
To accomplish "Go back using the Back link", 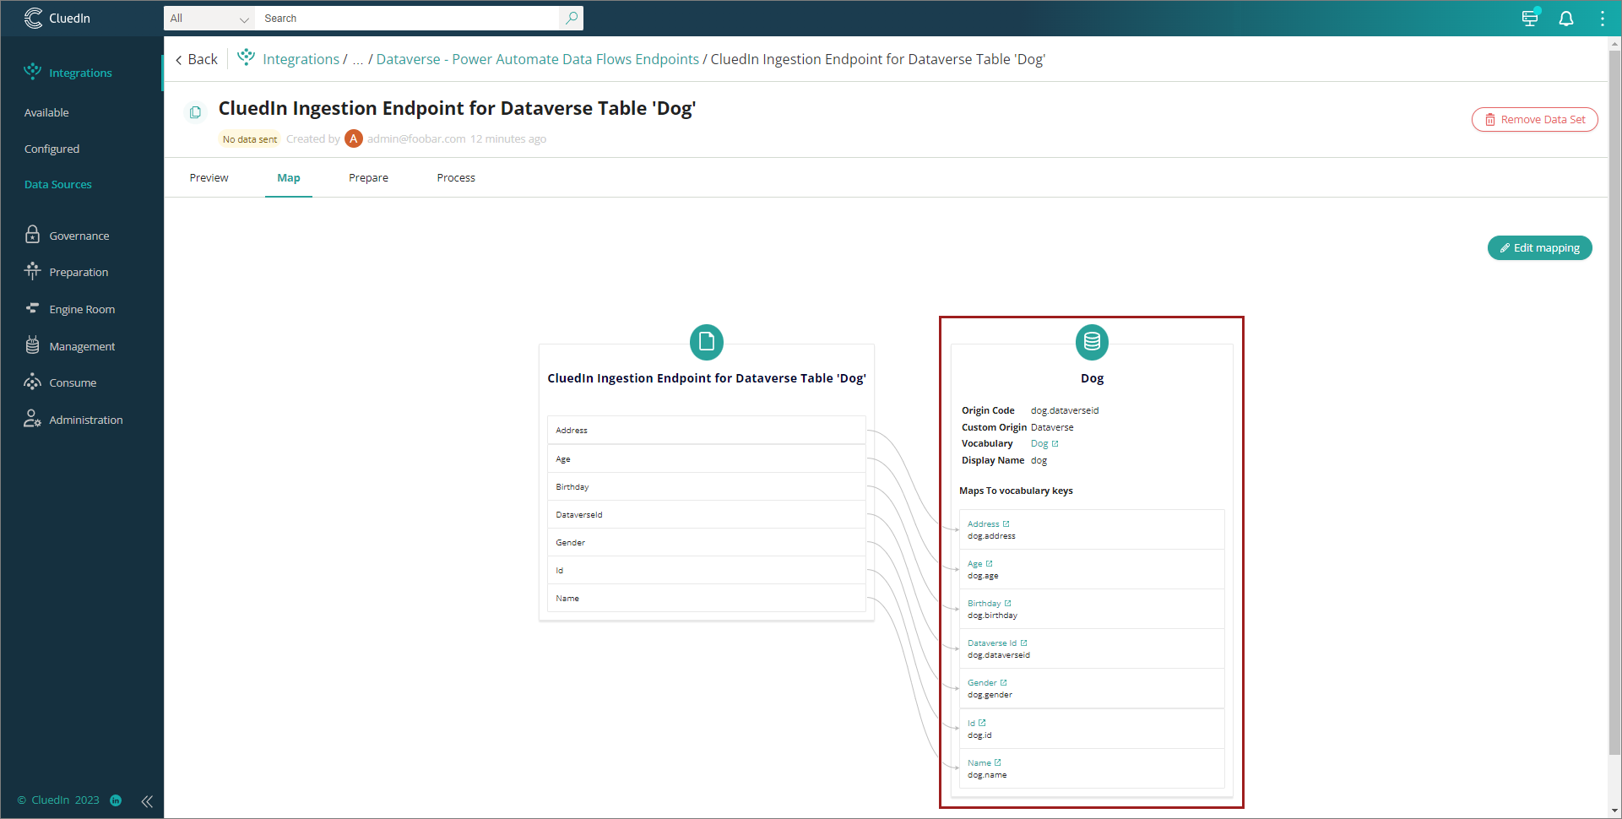I will click(x=197, y=59).
